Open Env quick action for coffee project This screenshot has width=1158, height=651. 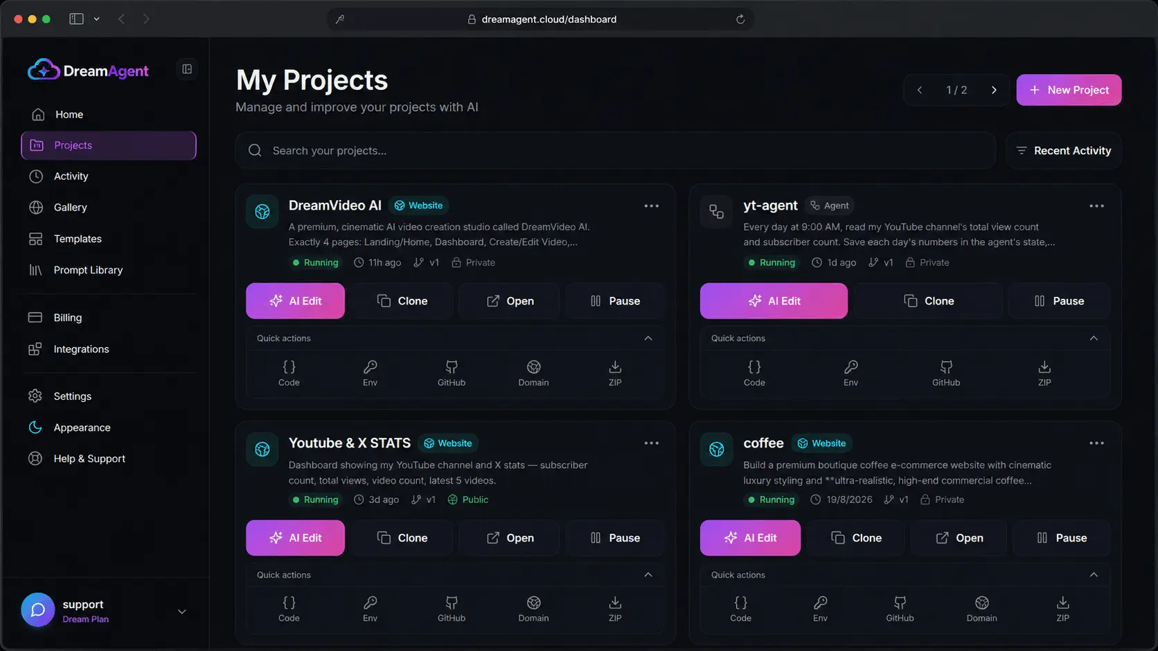820,609
